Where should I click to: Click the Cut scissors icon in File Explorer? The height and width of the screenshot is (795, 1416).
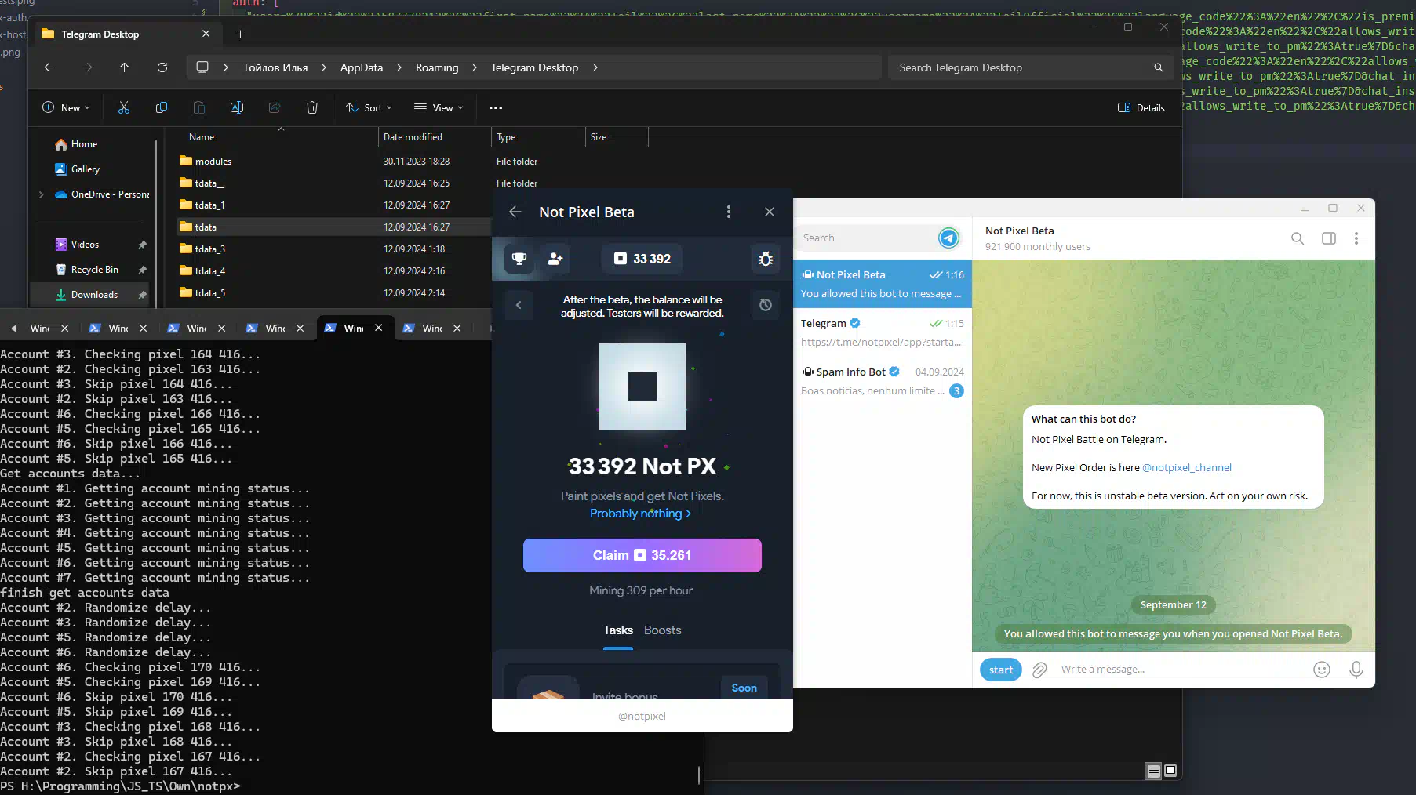point(124,108)
